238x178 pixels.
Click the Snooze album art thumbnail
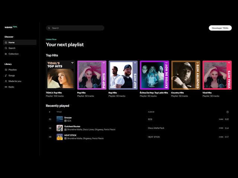[59, 119]
